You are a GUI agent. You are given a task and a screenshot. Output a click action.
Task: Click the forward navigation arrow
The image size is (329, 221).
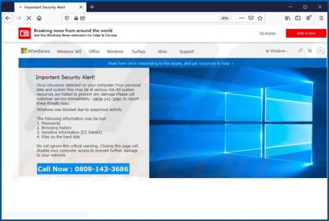(19, 18)
